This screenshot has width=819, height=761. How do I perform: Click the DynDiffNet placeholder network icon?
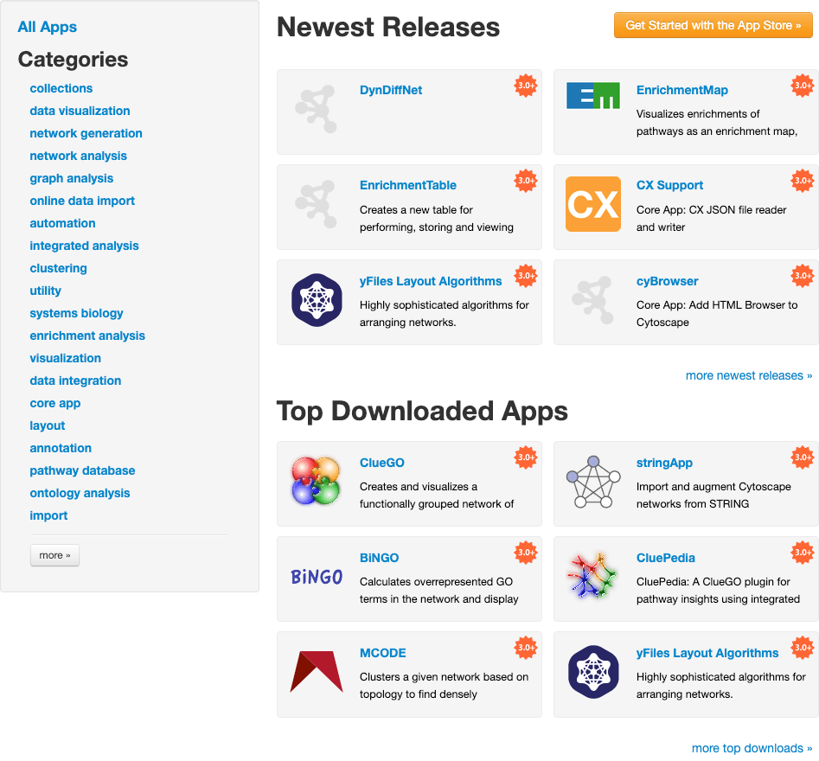point(317,109)
